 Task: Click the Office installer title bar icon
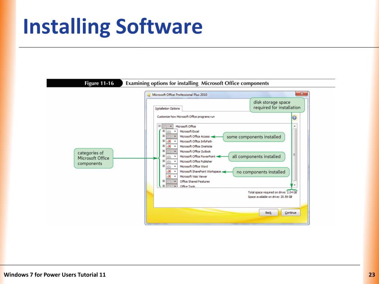[149, 95]
